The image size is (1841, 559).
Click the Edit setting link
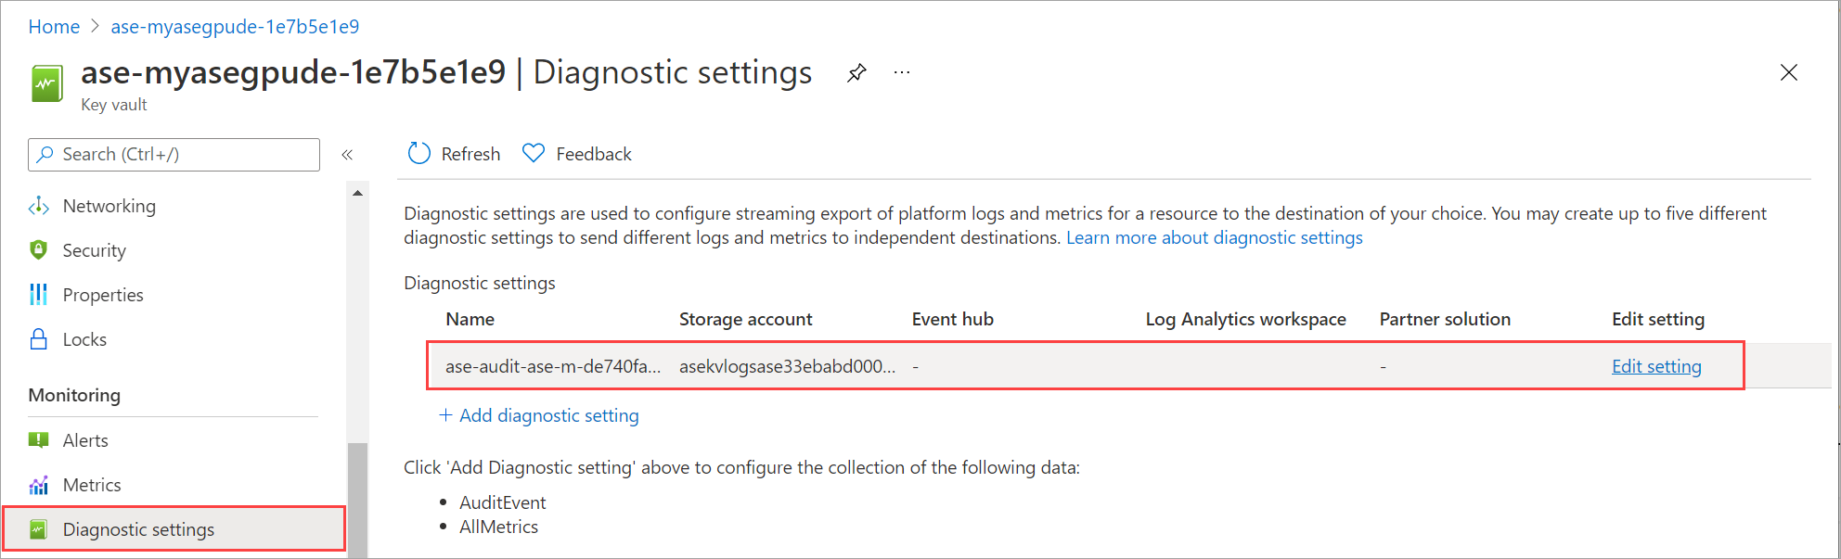coord(1656,366)
